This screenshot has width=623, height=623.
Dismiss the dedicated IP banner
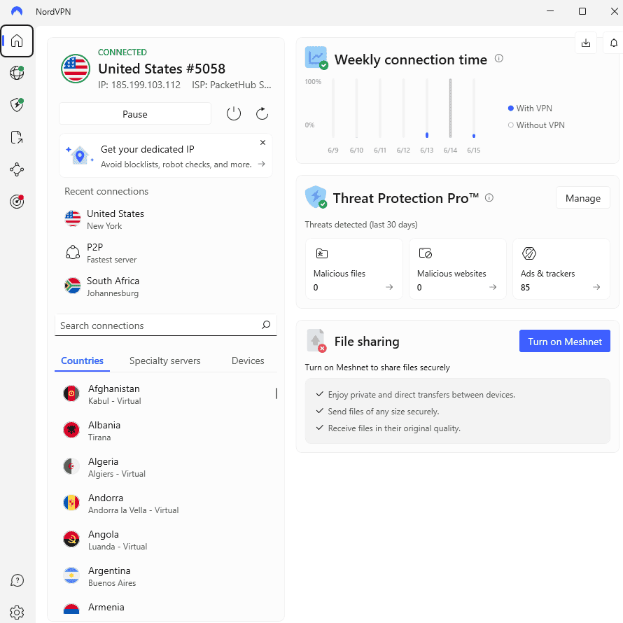[x=262, y=143]
